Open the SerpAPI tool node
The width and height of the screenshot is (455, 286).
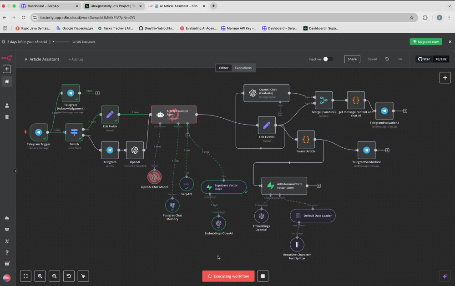[x=187, y=184]
